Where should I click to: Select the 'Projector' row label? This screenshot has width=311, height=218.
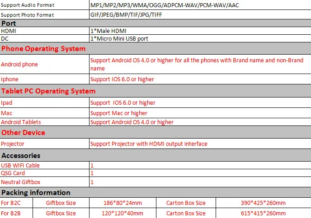tap(13, 144)
